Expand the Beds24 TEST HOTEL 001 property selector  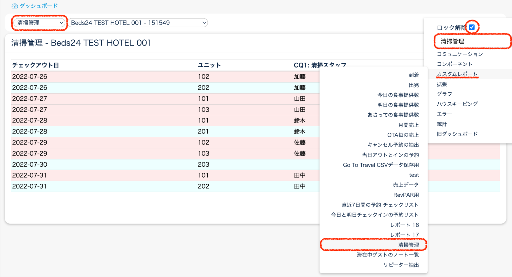(x=138, y=23)
